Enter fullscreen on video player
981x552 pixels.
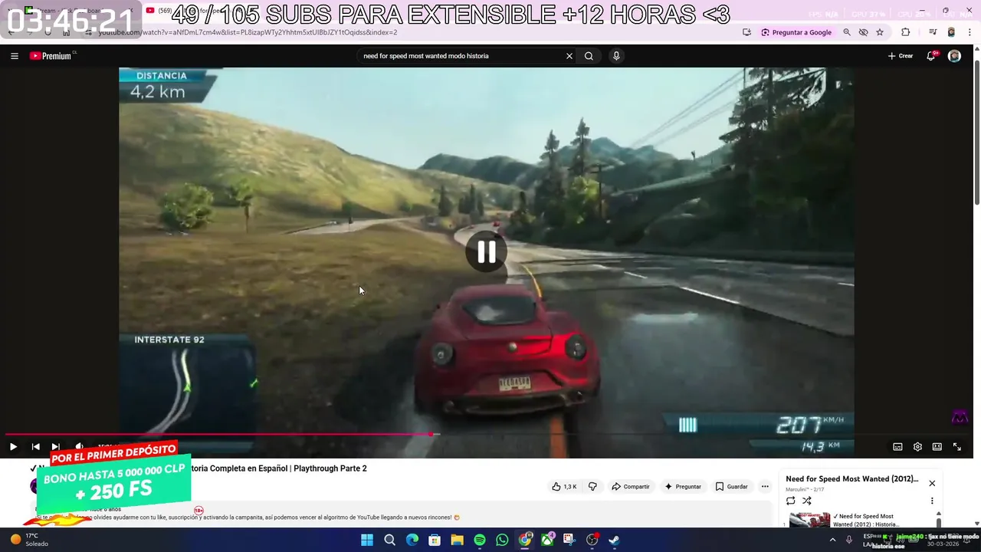point(956,447)
